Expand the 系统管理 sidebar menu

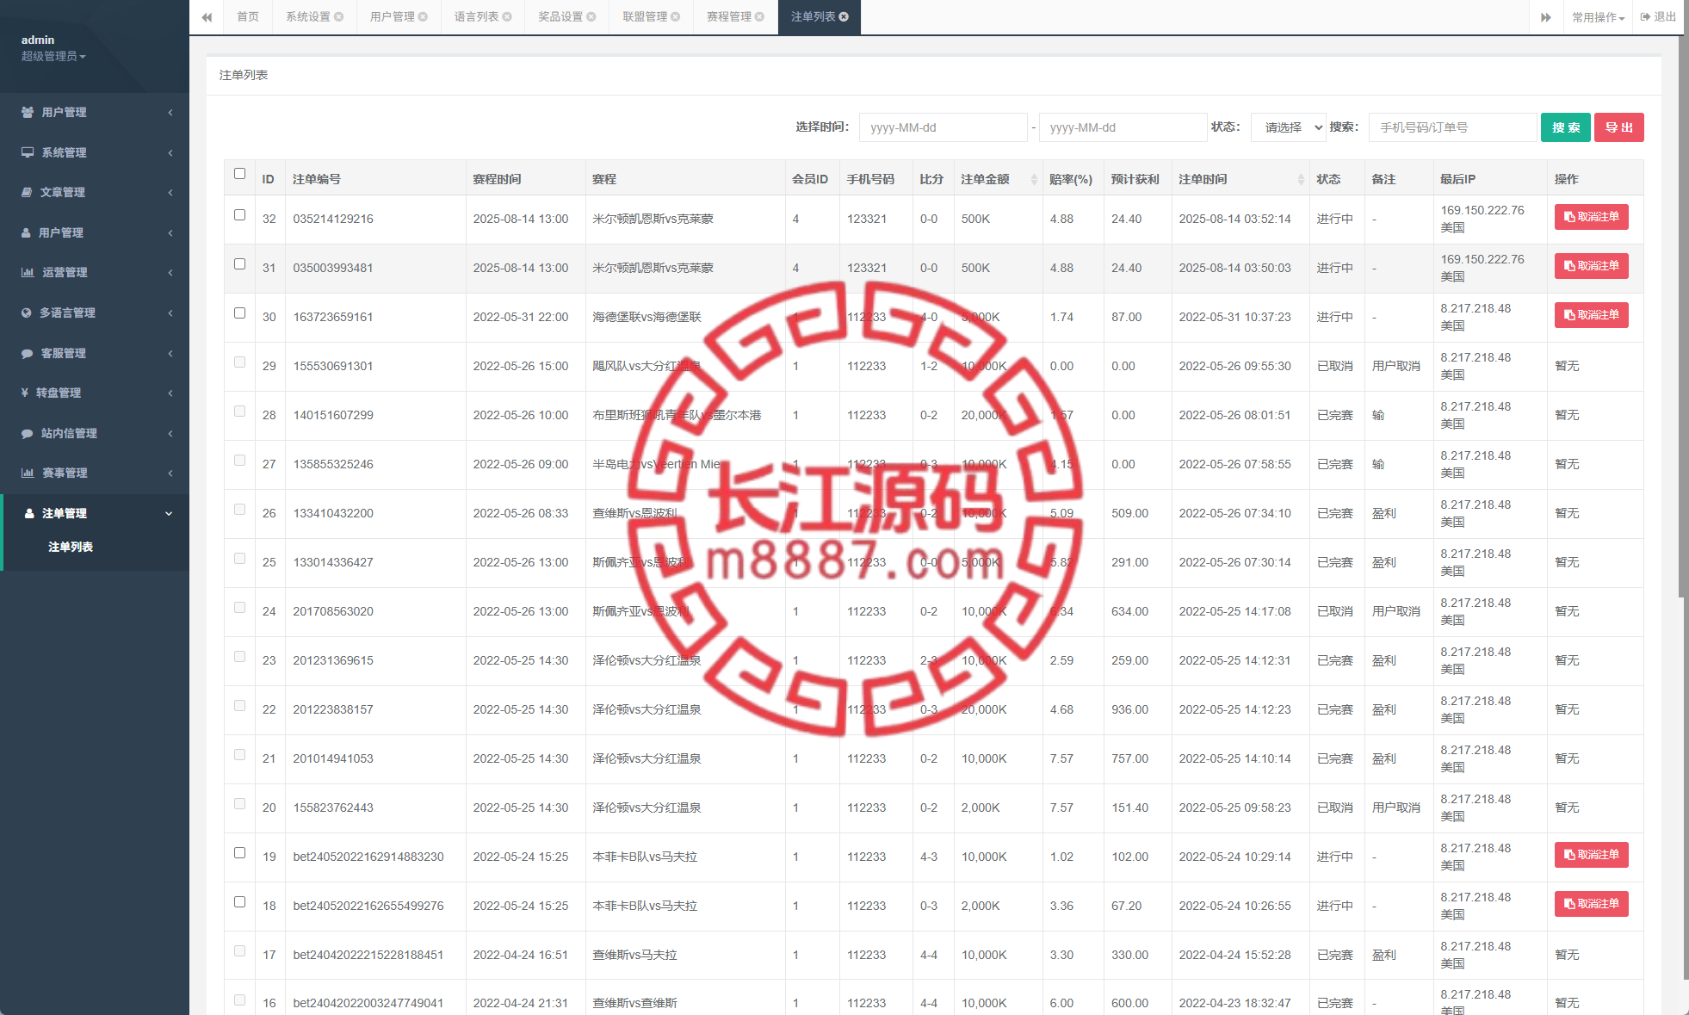[x=95, y=152]
